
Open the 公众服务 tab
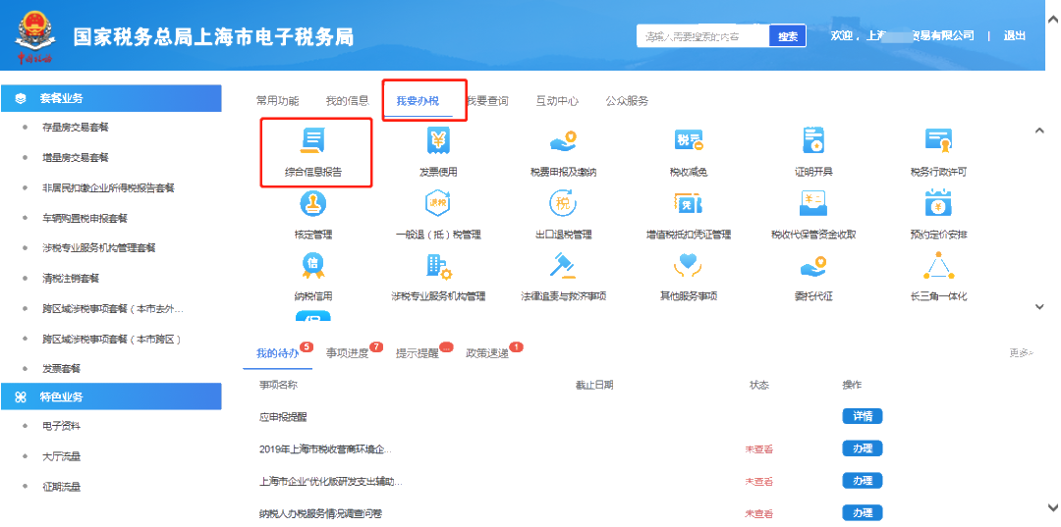click(x=627, y=101)
